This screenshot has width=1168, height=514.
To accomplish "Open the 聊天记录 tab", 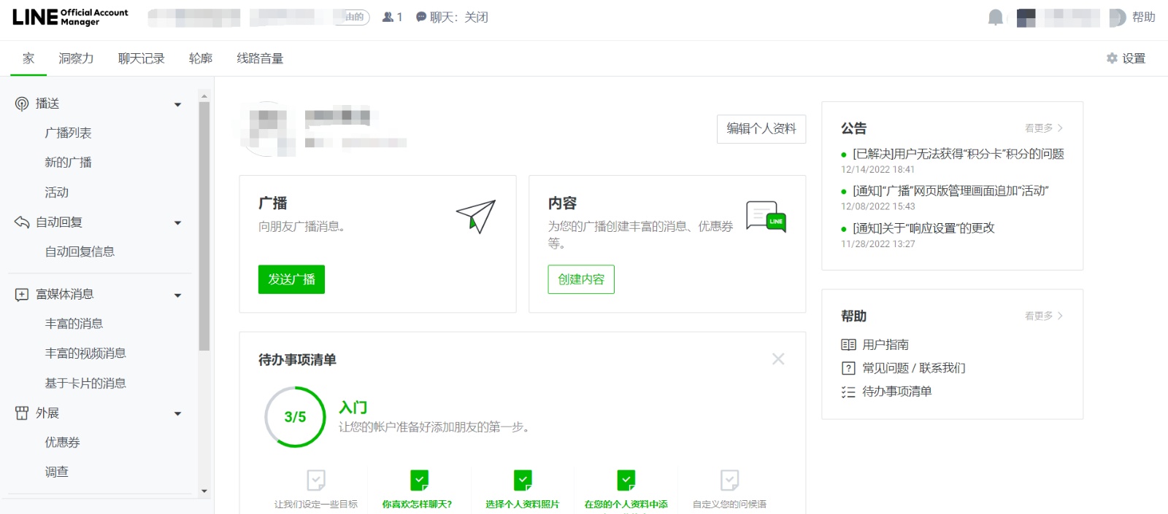I will coord(141,58).
